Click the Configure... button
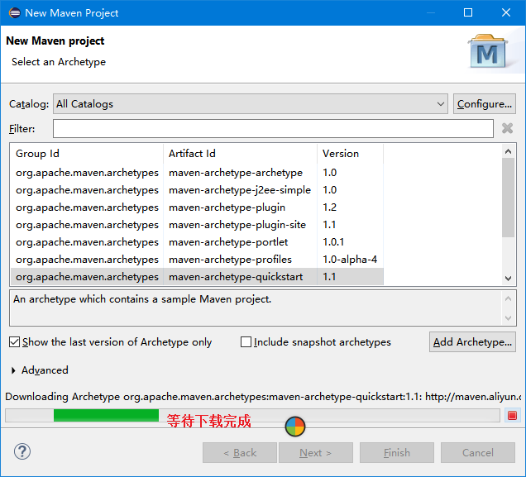Screen dimensions: 526x477 point(485,104)
